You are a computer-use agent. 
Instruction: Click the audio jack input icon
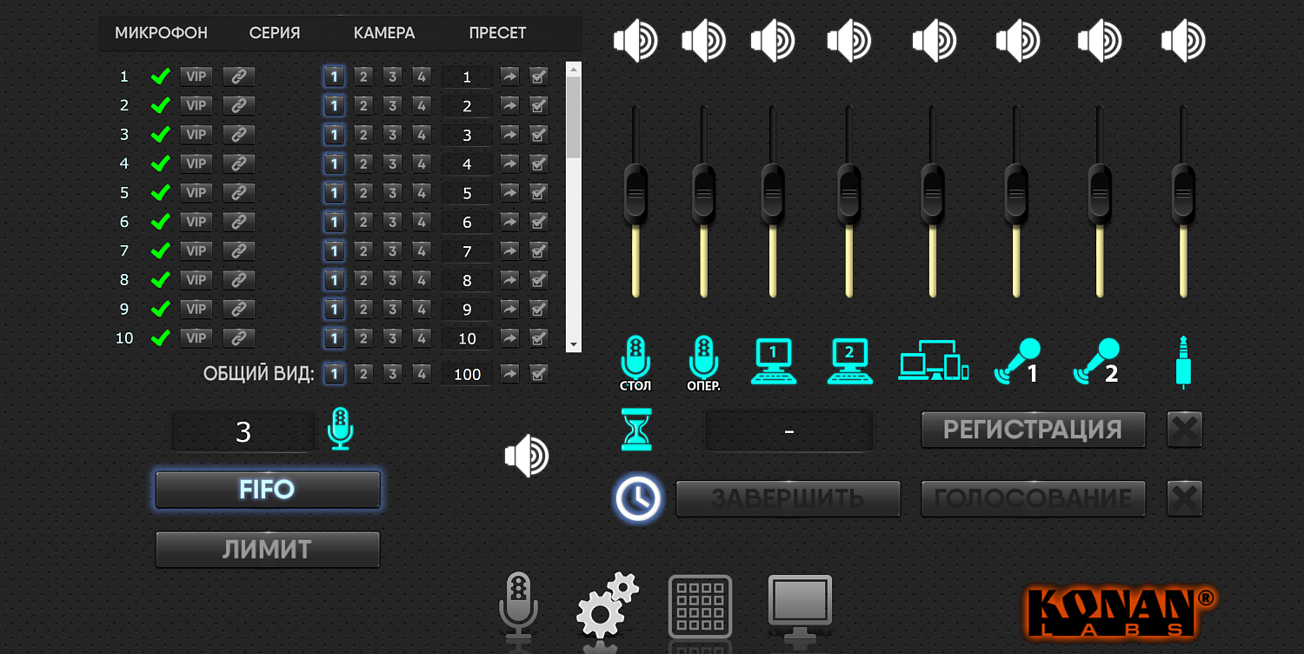pyautogui.click(x=1182, y=361)
